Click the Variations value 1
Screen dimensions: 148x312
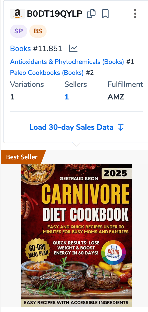click(x=12, y=97)
